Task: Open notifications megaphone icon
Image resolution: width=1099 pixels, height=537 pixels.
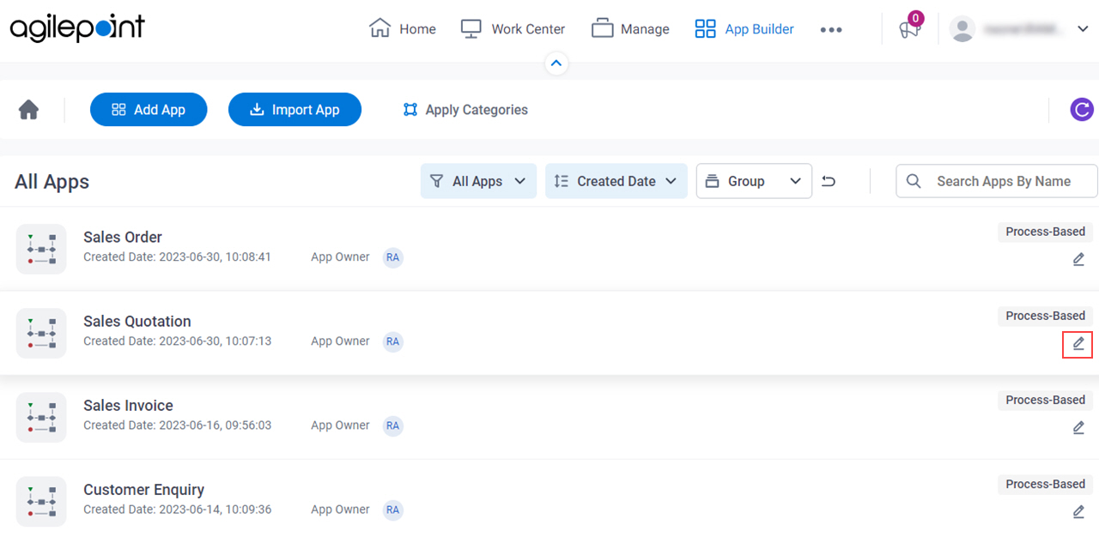Action: point(909,28)
